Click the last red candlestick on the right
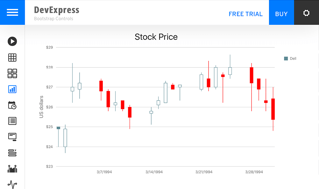 [x=273, y=109]
